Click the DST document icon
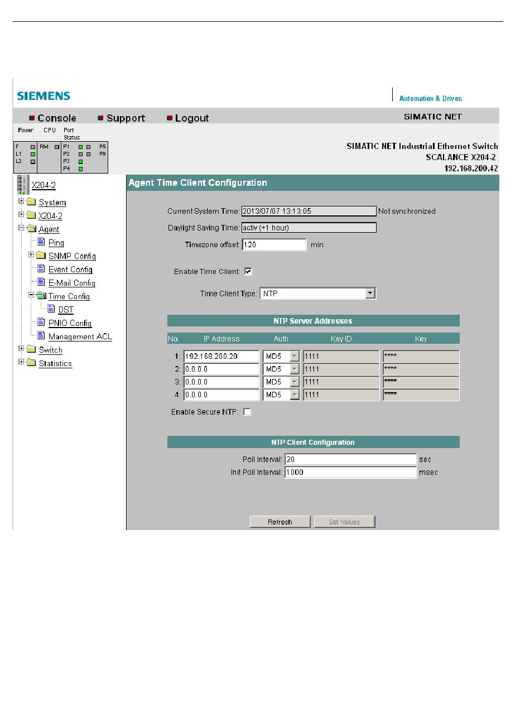 [x=51, y=309]
